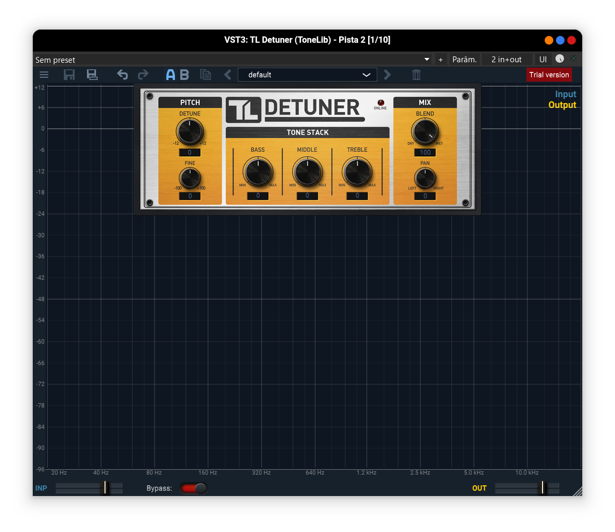
Task: Switch to B settings in A/B compare
Action: (x=185, y=75)
